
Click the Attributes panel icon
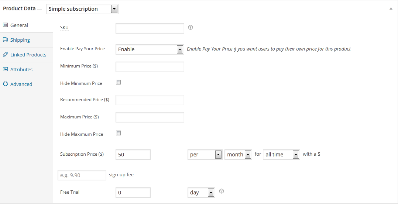pyautogui.click(x=5, y=69)
